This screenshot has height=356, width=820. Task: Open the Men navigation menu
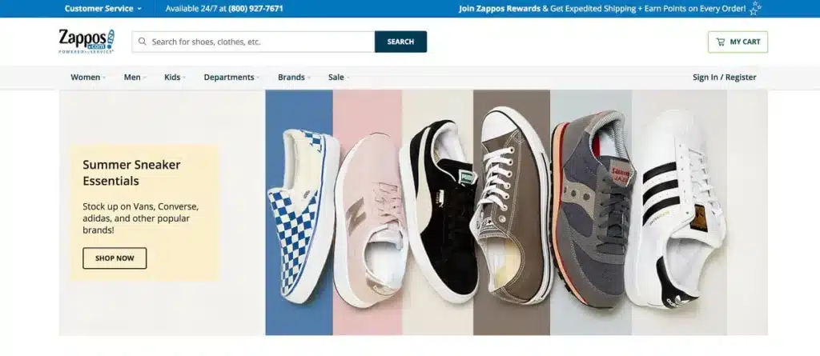(x=134, y=78)
